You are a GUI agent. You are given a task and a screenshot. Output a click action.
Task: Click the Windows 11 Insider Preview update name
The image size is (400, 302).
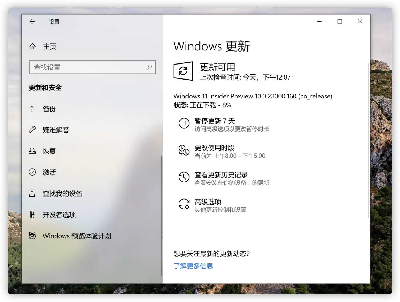[x=253, y=96]
